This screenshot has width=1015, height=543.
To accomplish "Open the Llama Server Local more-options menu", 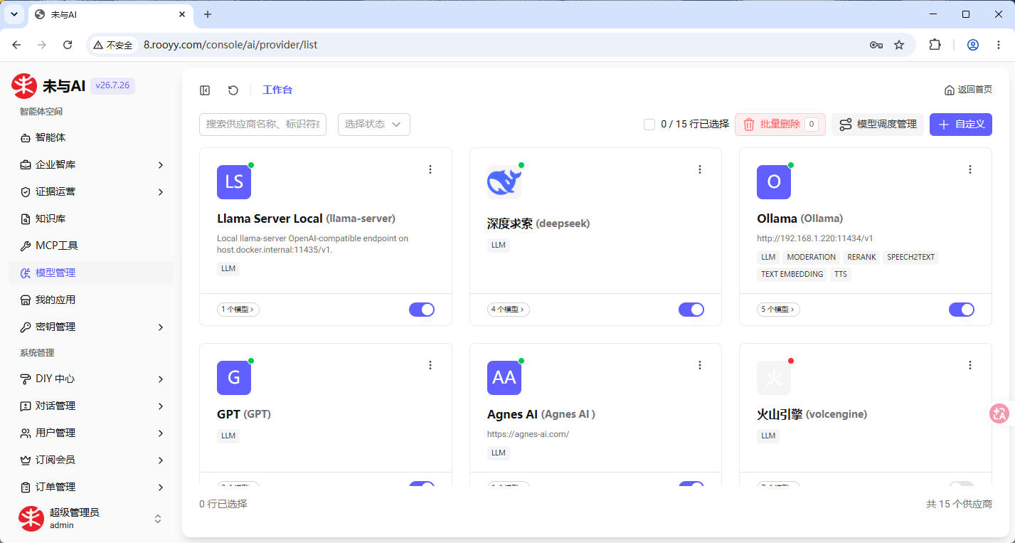I will pyautogui.click(x=430, y=169).
